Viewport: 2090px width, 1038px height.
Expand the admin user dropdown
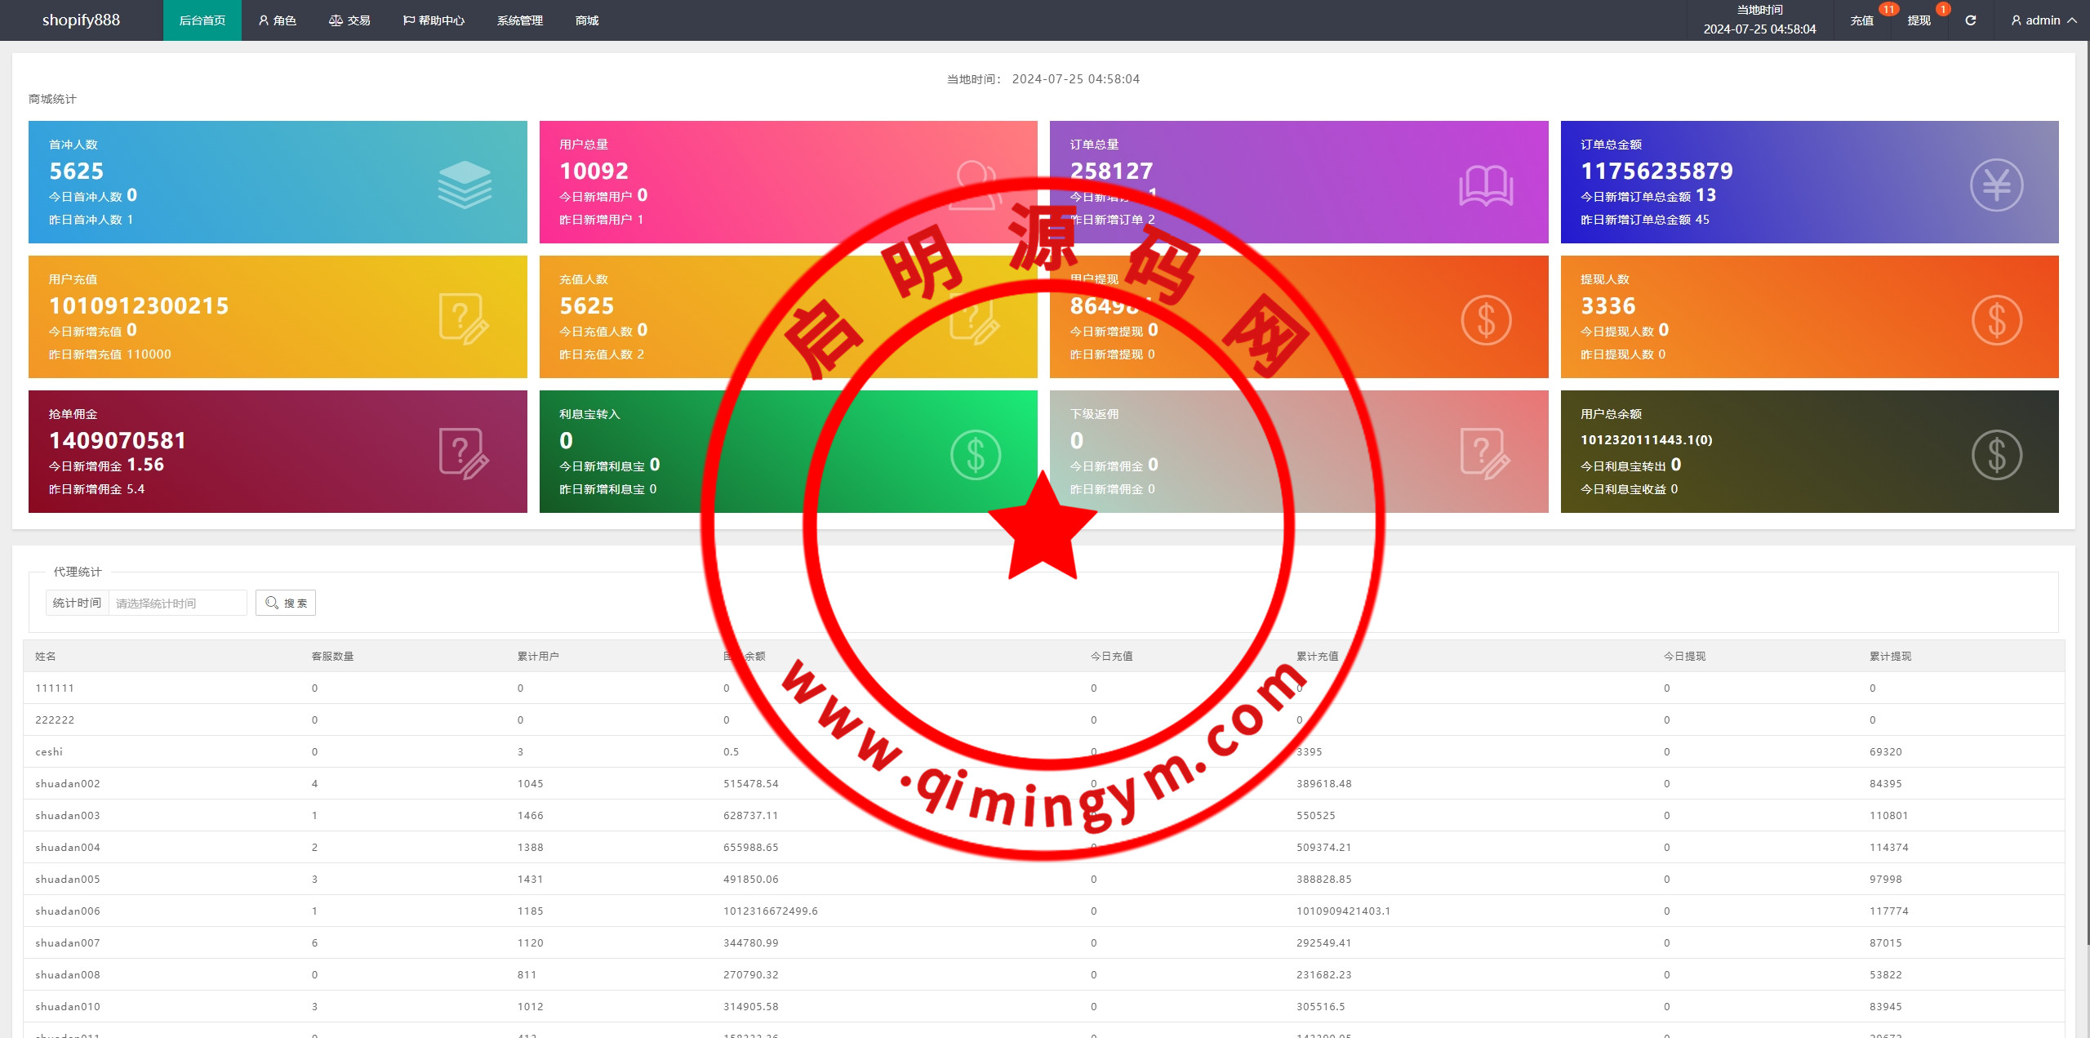2043,20
